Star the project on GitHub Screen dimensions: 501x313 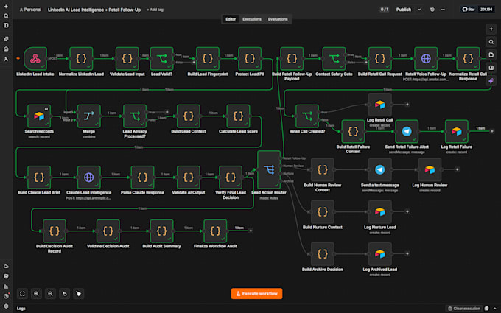[x=469, y=10]
